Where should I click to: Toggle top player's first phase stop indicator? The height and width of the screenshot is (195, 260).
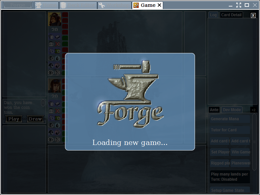click(x=65, y=15)
